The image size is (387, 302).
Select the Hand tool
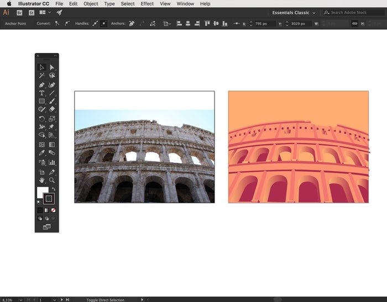pyautogui.click(x=41, y=180)
